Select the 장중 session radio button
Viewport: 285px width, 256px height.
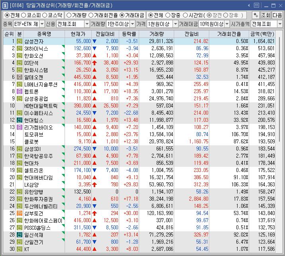(168, 15)
